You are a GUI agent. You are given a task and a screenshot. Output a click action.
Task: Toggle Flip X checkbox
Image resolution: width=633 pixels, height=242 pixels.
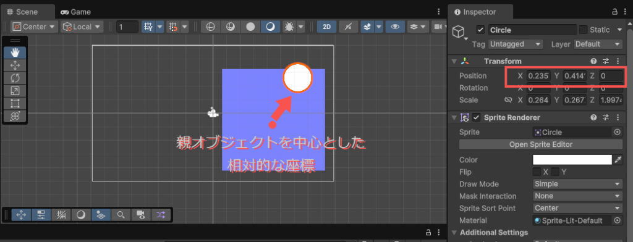coord(537,172)
